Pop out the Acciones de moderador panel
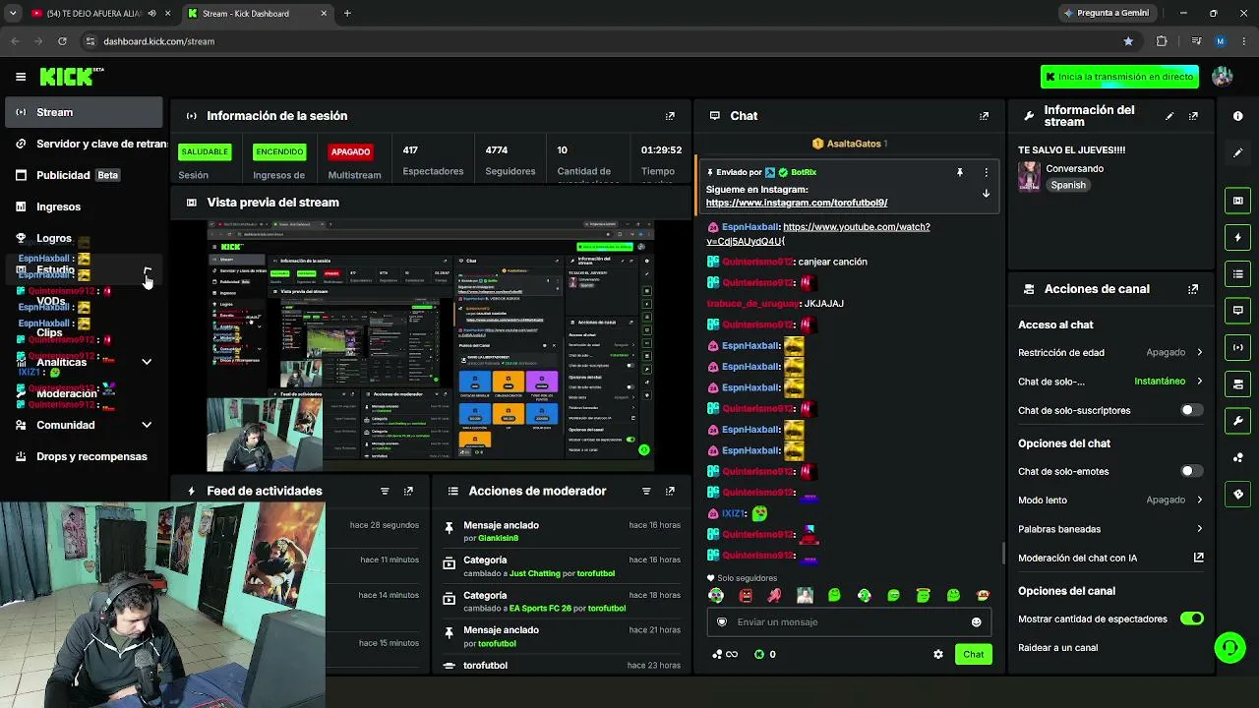 (670, 491)
